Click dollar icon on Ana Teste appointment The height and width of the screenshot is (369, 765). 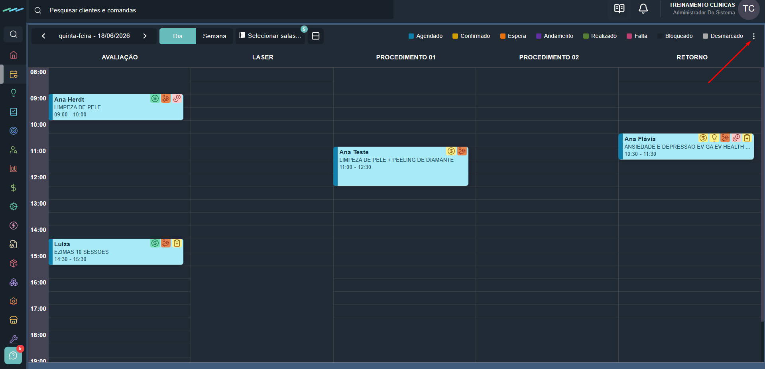[451, 151]
